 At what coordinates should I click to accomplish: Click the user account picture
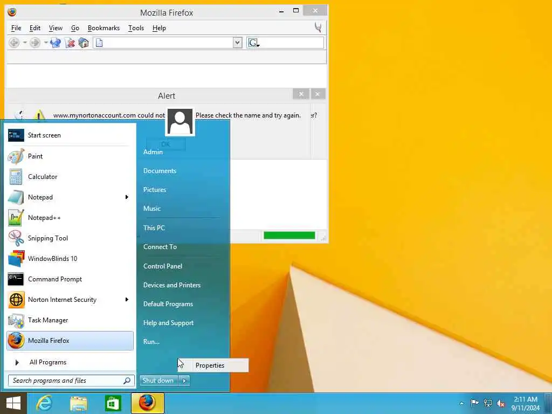(x=180, y=122)
